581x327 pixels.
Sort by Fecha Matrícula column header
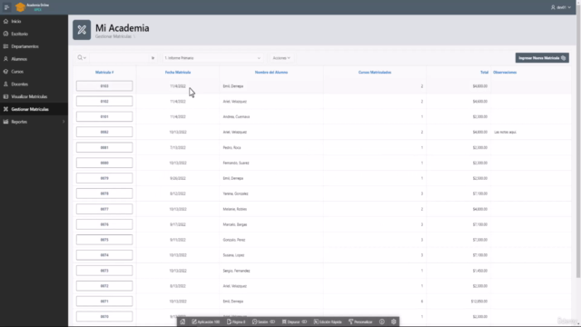pos(178,73)
